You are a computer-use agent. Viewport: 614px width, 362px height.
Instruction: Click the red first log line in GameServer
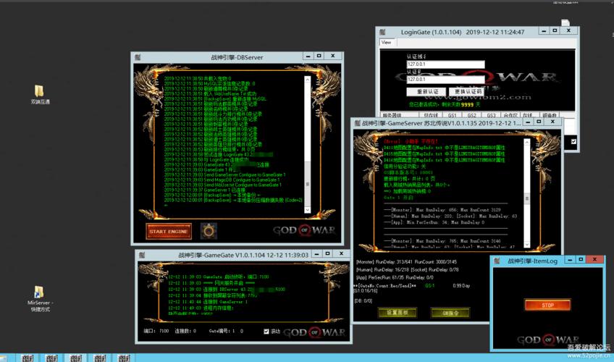tap(411, 141)
